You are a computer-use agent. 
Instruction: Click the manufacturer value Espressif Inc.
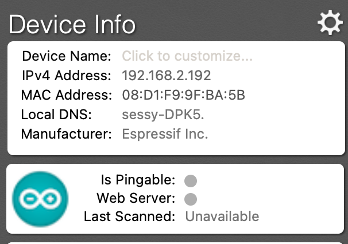point(165,134)
